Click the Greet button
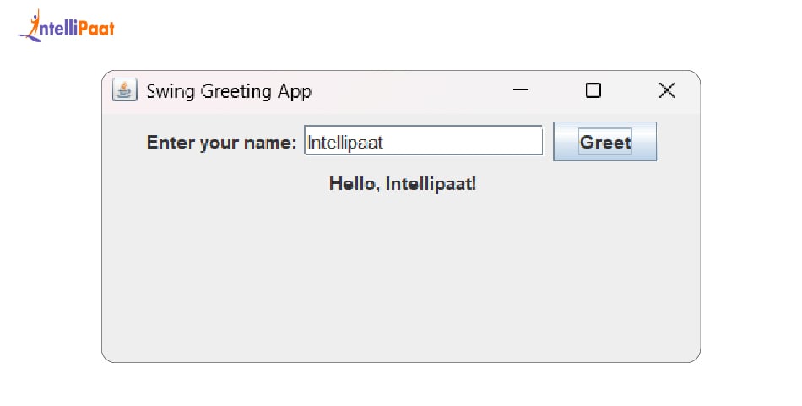 (604, 142)
